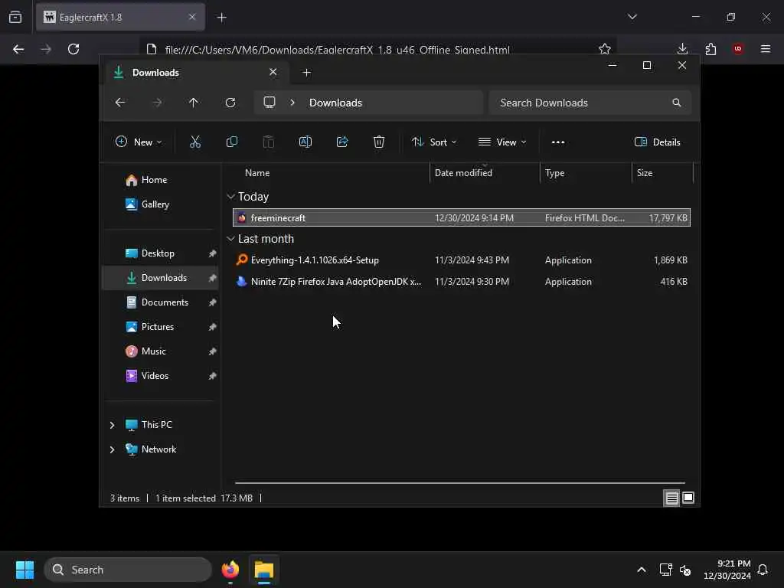Open the See more three-dots menu
Image resolution: width=784 pixels, height=588 pixels.
click(x=558, y=142)
